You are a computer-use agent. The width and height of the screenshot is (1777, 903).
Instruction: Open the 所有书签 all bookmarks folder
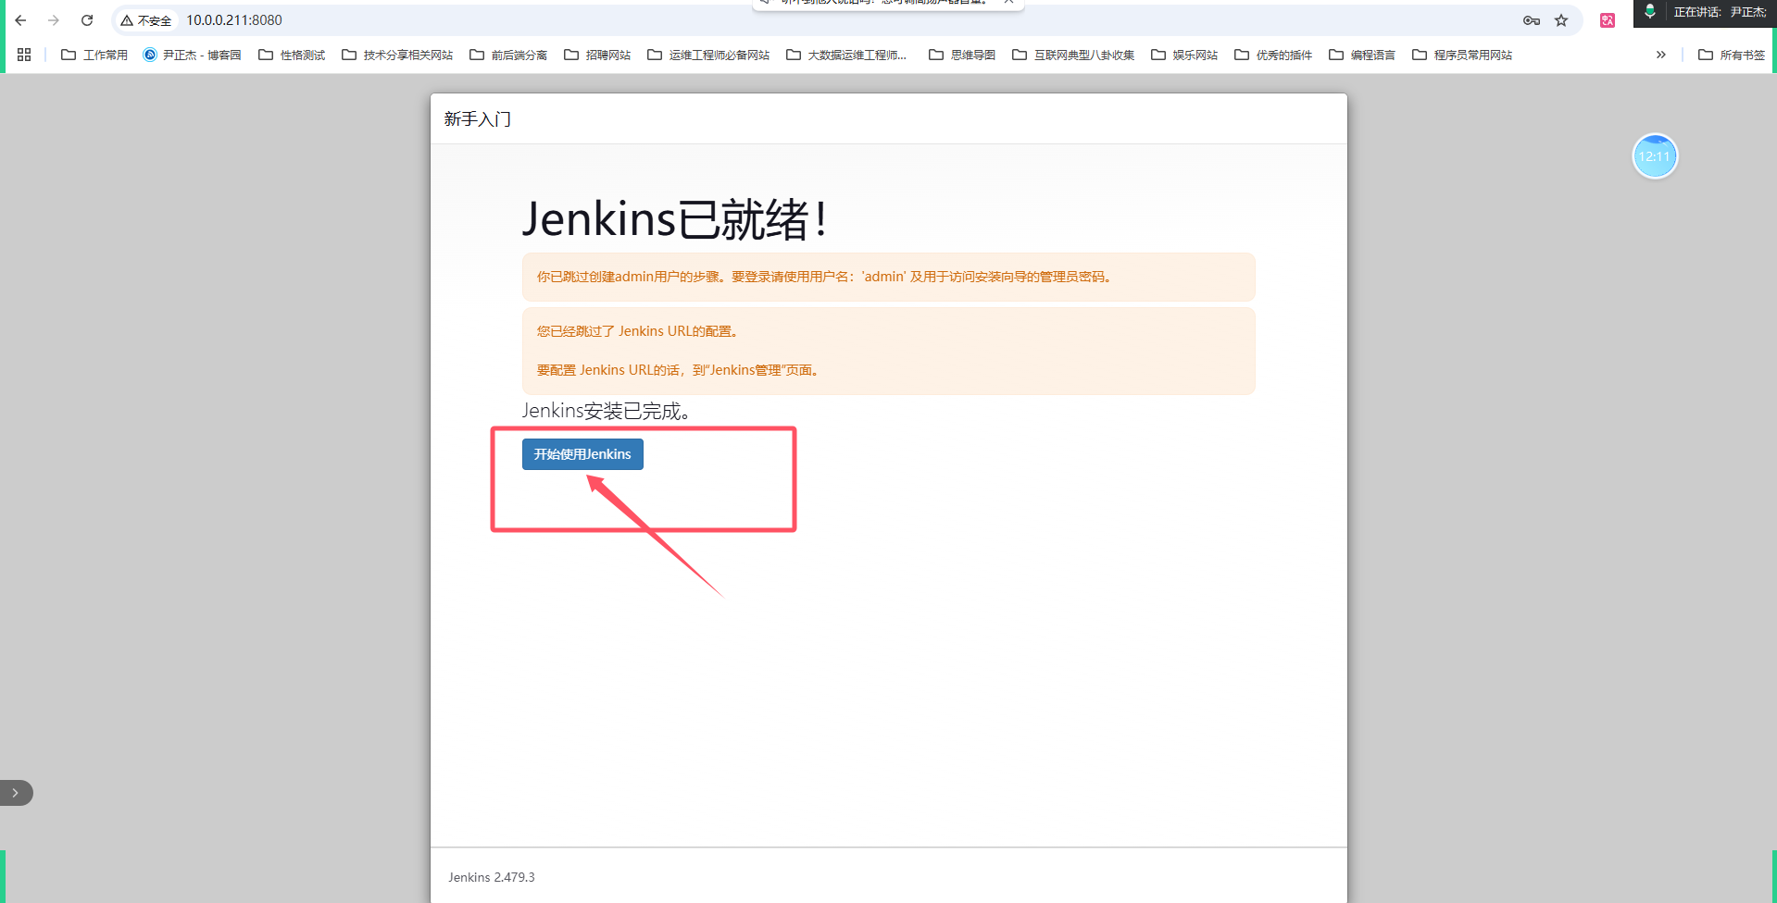(x=1732, y=55)
